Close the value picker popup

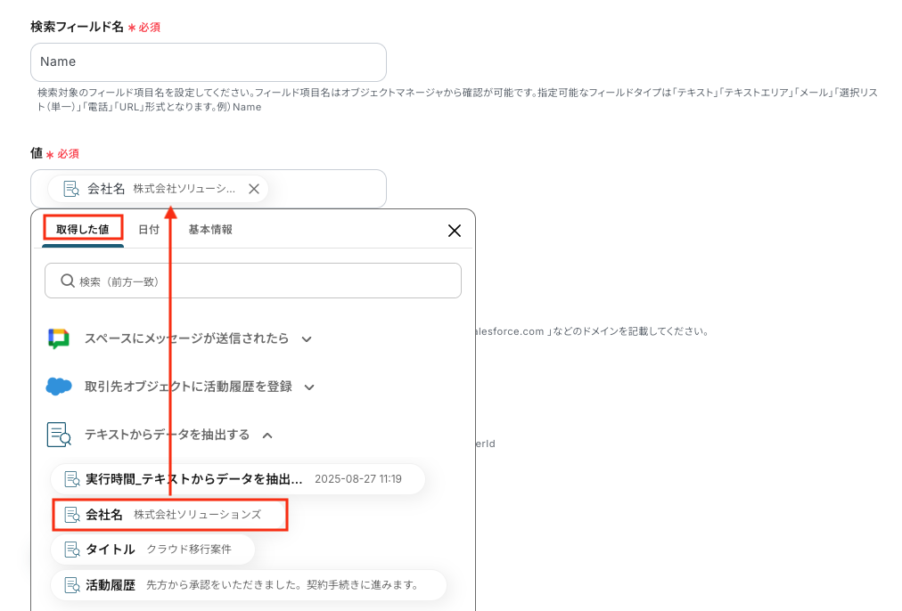[455, 231]
